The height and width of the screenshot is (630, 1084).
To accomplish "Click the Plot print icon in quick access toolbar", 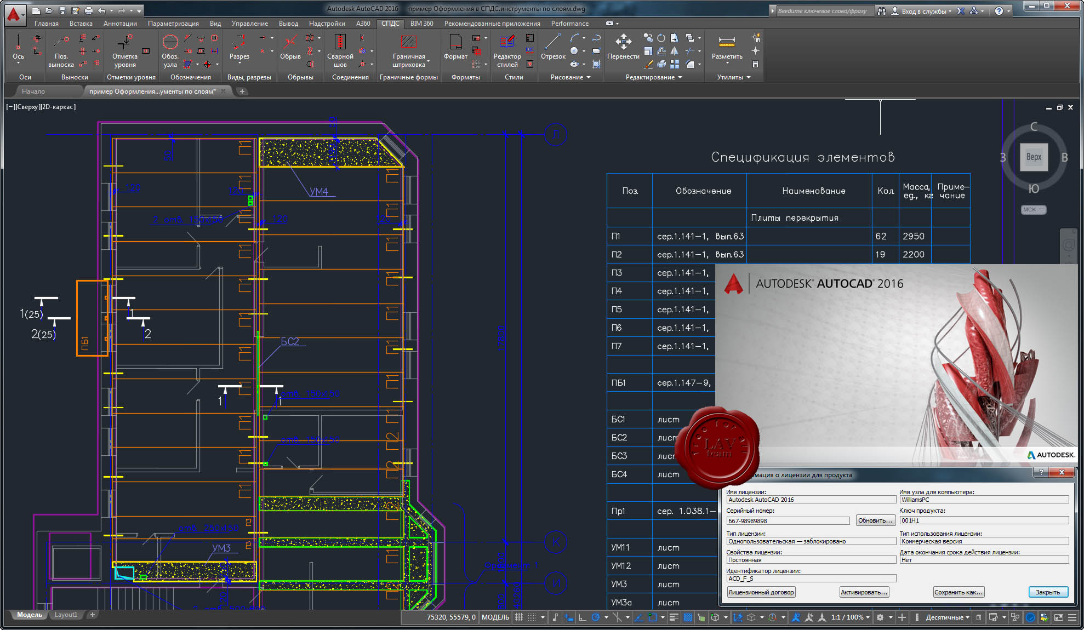I will pos(88,10).
